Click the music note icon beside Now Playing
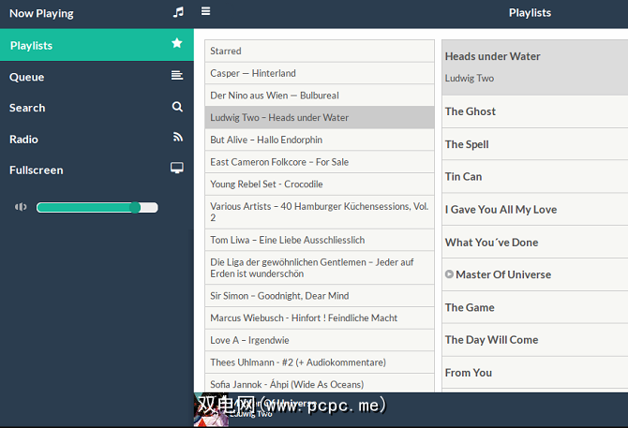628x428 pixels. (178, 12)
